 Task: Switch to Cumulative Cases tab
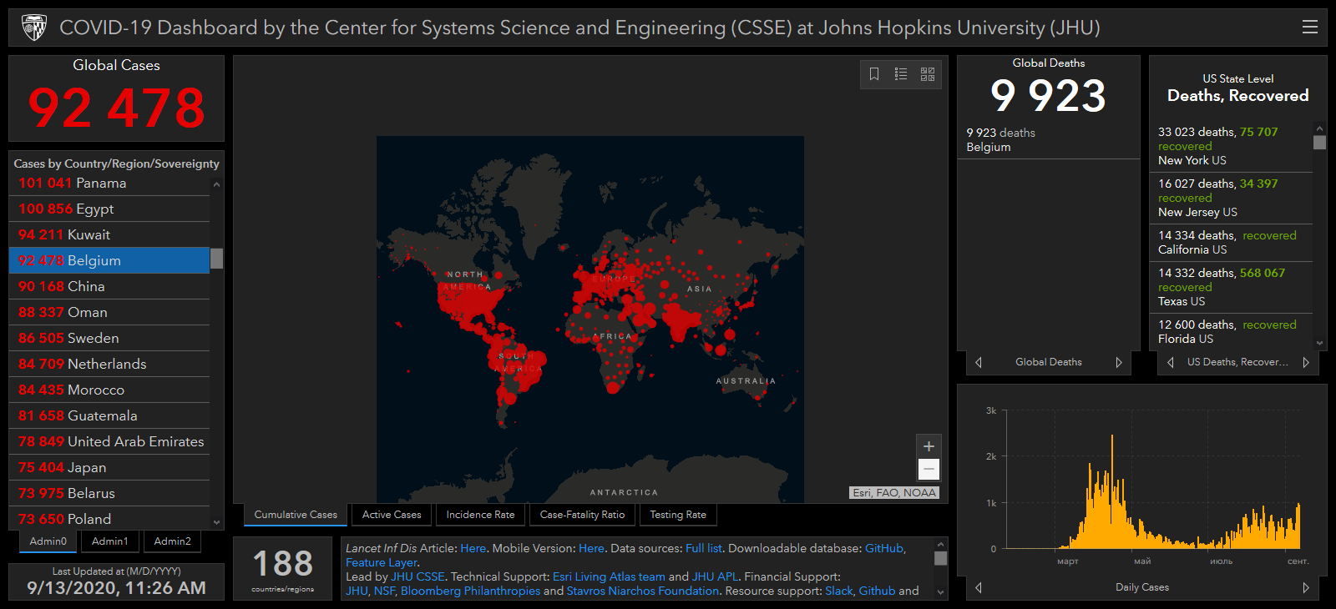[x=296, y=515]
